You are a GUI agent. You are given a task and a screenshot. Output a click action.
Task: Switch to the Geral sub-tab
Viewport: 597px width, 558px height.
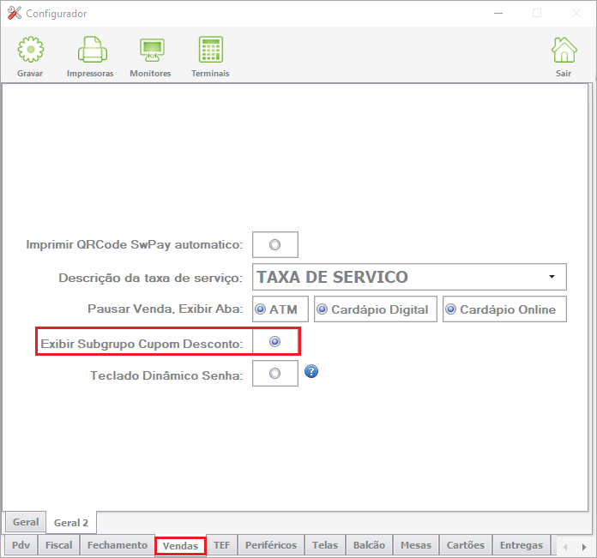tap(26, 522)
